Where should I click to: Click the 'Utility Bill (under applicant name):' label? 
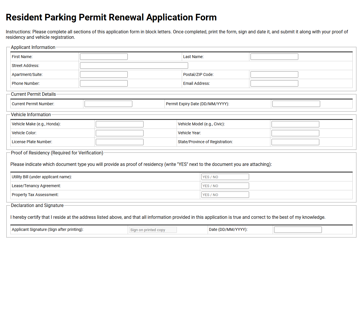click(x=42, y=177)
